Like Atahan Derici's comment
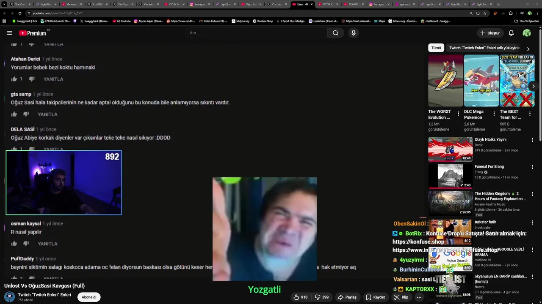 (14, 79)
